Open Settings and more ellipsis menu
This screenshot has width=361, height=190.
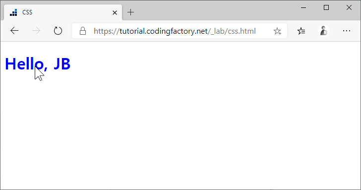click(347, 31)
